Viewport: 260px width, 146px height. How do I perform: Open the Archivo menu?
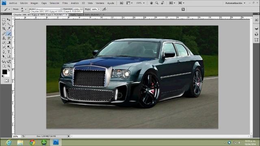pos(13,3)
